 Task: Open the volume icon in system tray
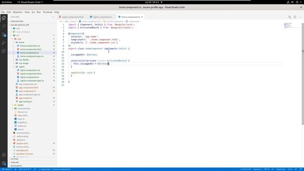click(293, 2)
